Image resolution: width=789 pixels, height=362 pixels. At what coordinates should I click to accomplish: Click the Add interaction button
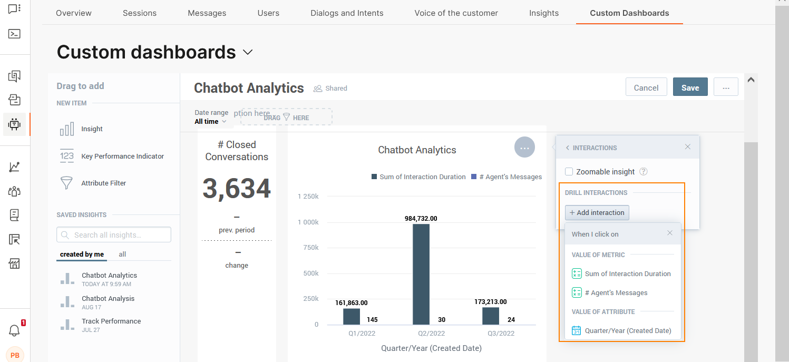597,212
